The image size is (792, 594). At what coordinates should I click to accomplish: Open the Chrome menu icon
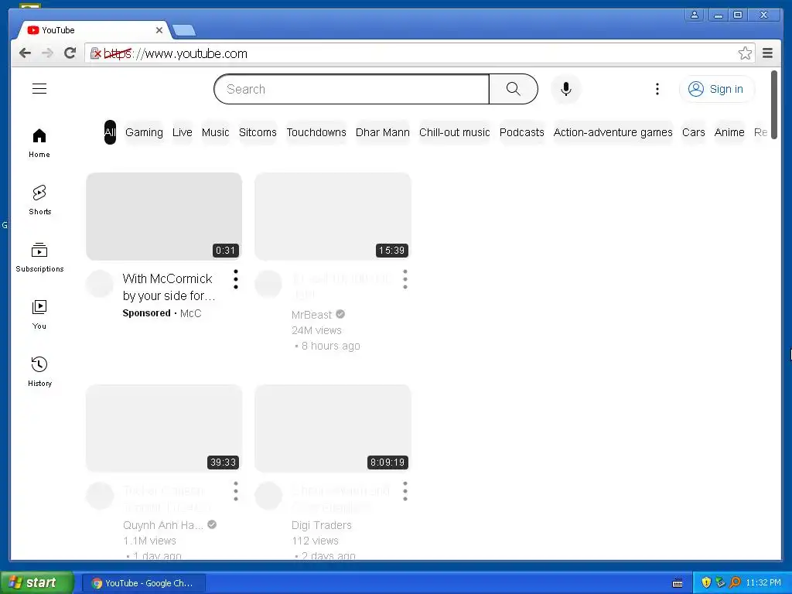pos(767,53)
